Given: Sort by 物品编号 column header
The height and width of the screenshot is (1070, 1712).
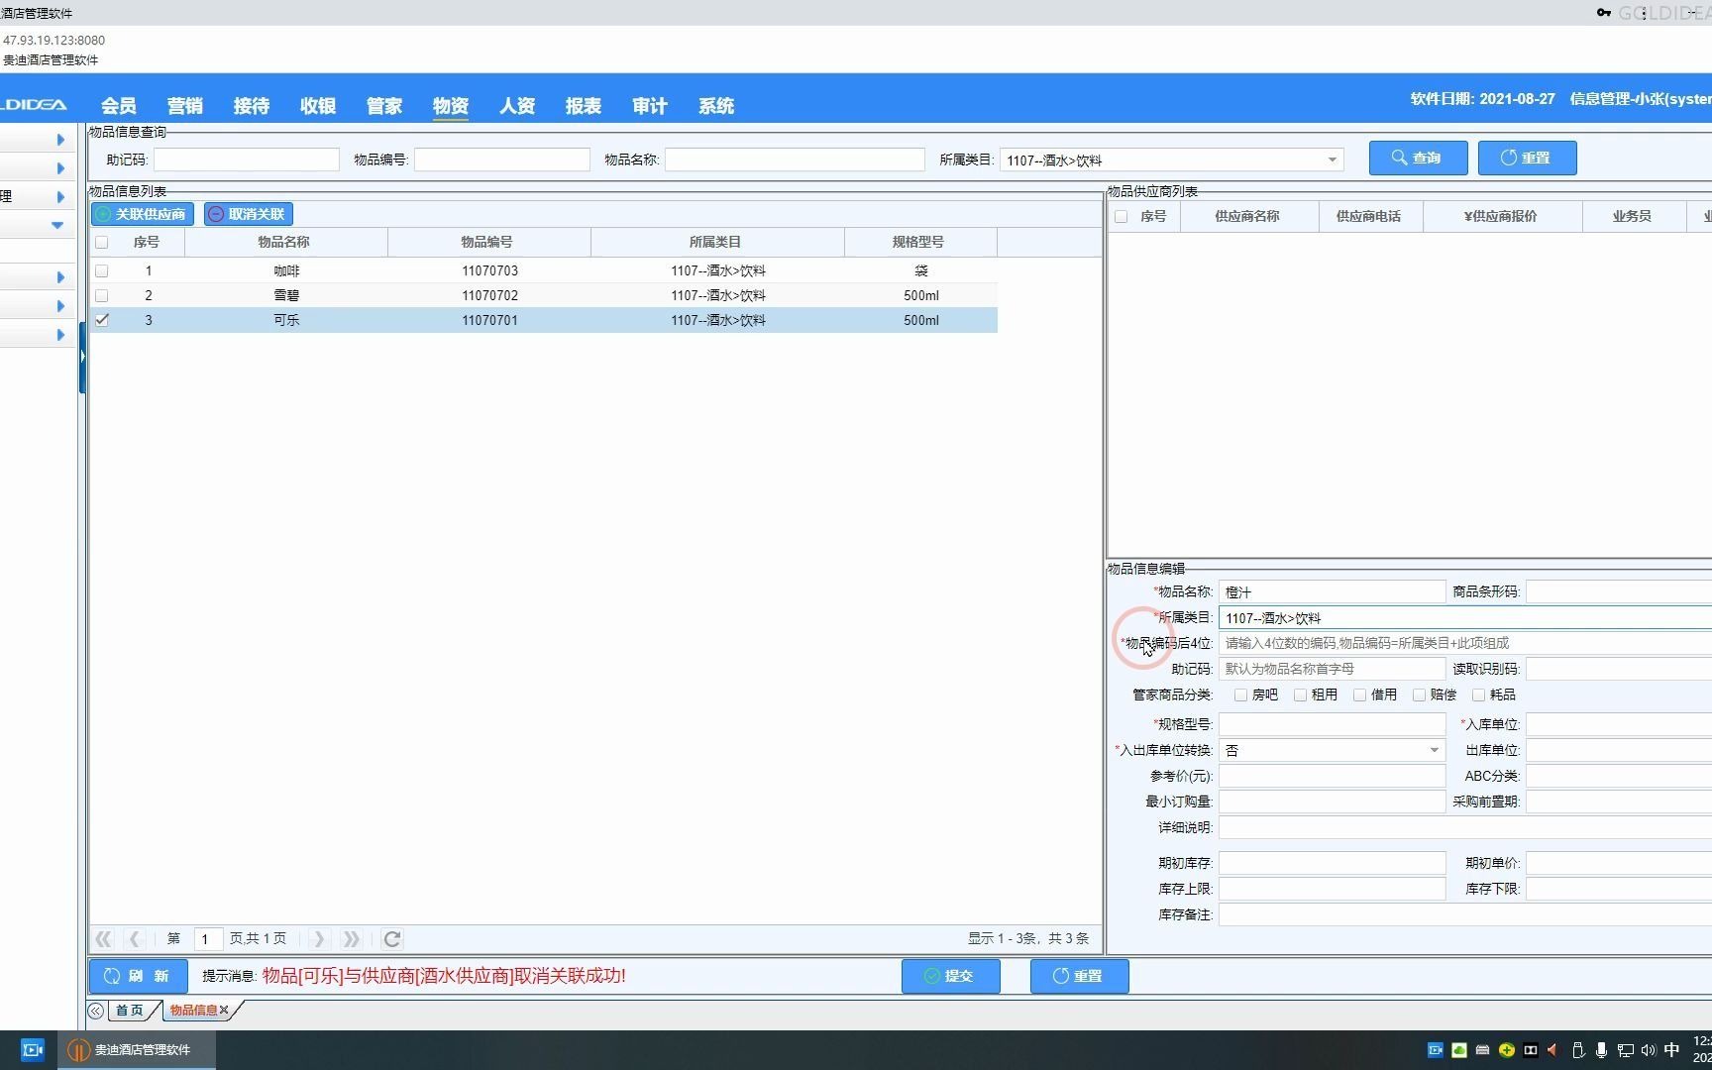Looking at the screenshot, I should tap(488, 242).
